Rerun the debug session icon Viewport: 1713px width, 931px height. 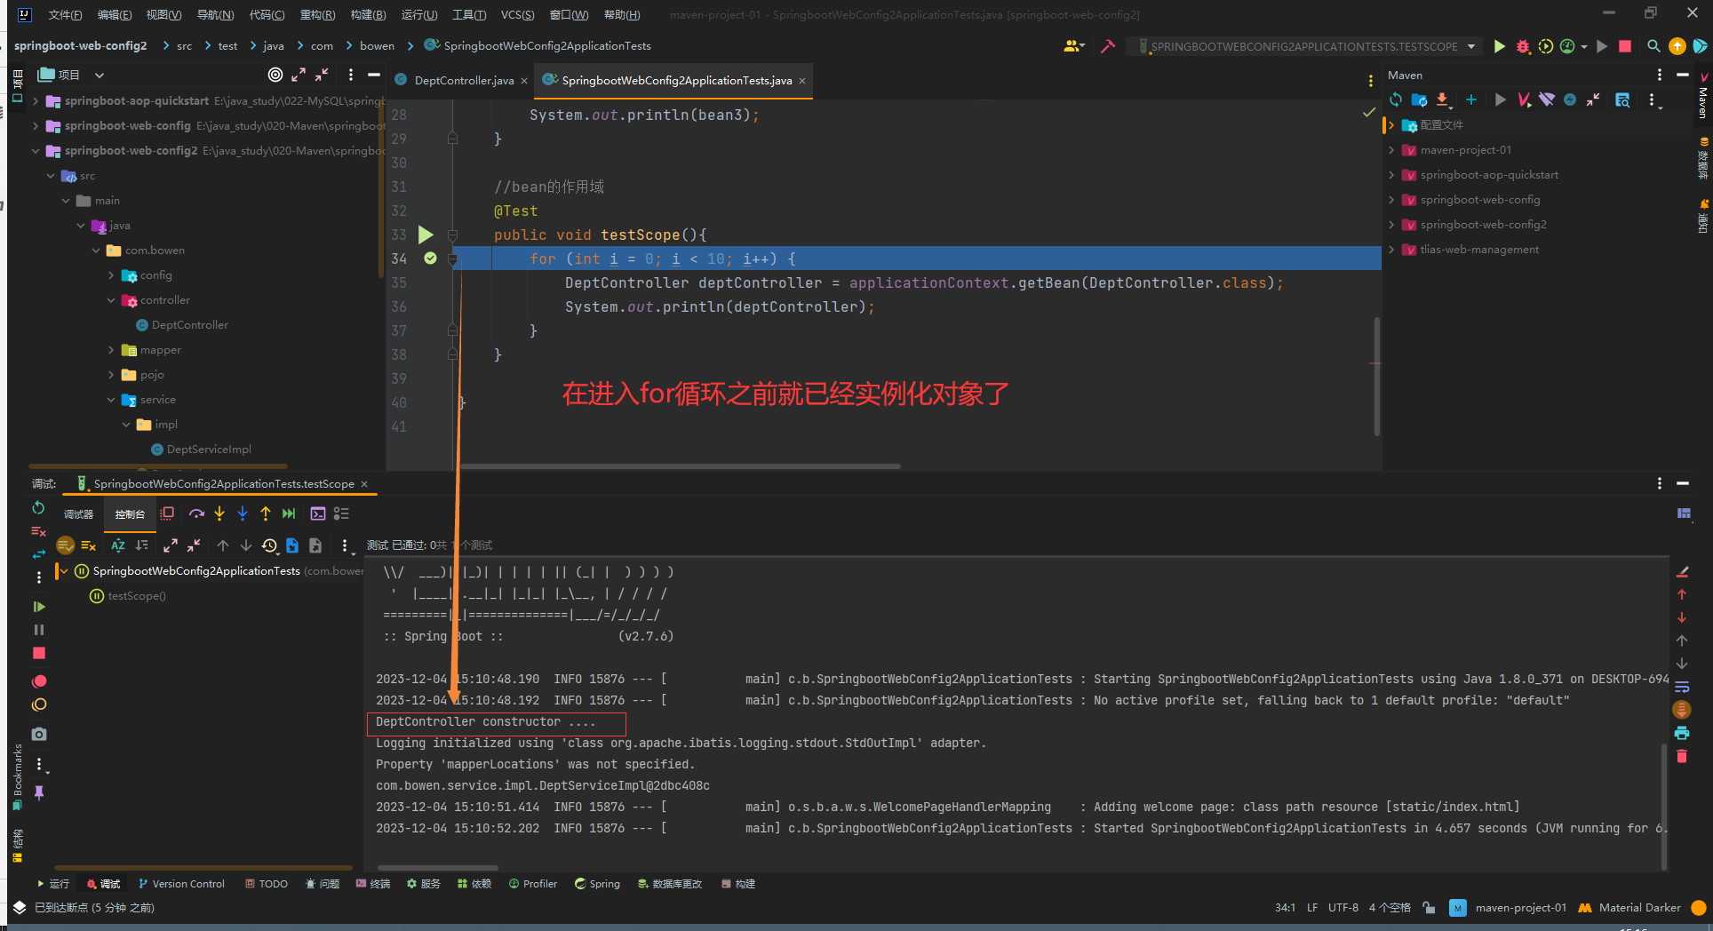click(x=38, y=508)
